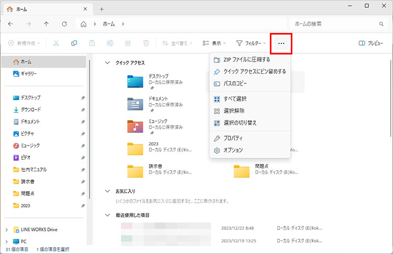Collapse the 最近使用した項目 section
This screenshot has height=254, width=393.
108,215
